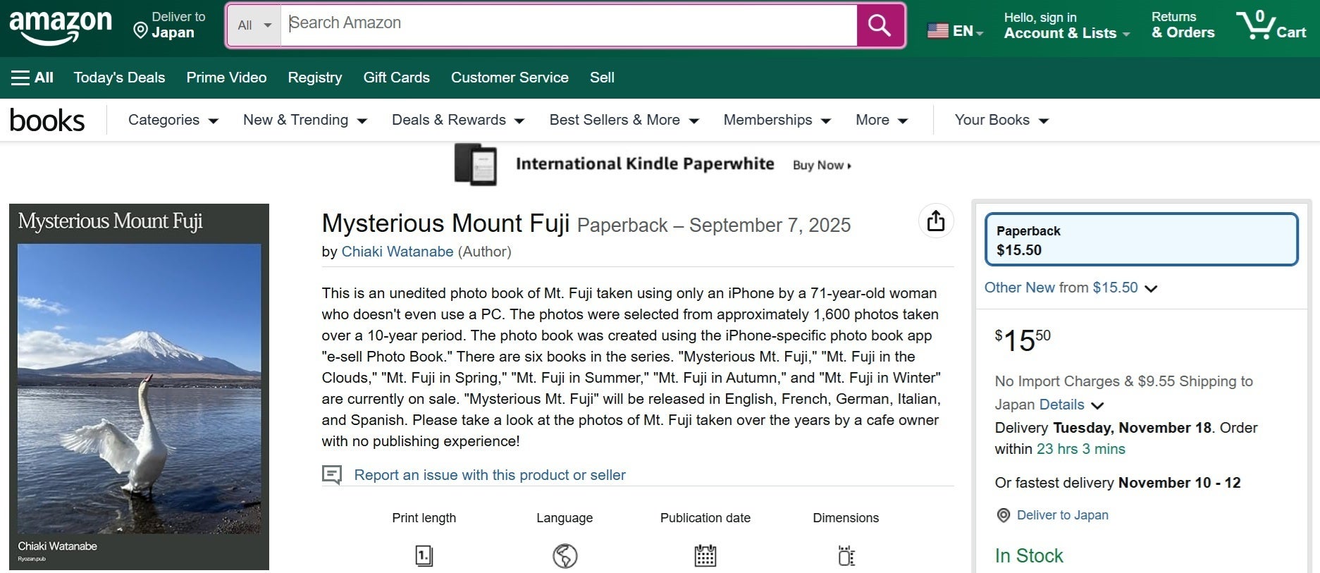Open author Chiaki Watanabe's page
This screenshot has height=573, width=1320.
click(x=397, y=252)
